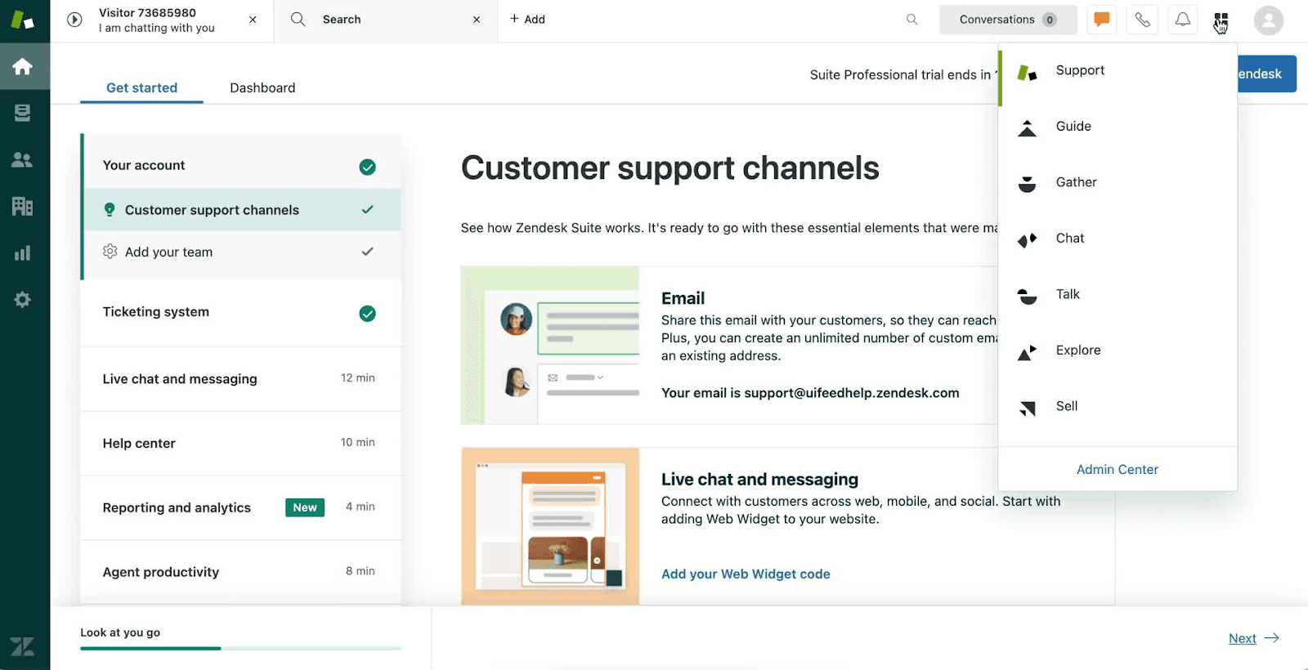The height and width of the screenshot is (670, 1308).
Task: Switch to the Get started tab
Action: pyautogui.click(x=141, y=87)
